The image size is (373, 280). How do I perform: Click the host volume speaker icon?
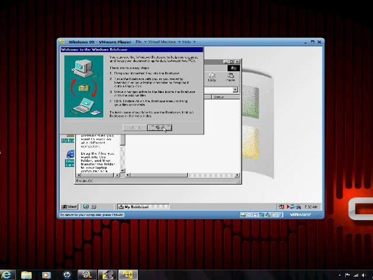(x=364, y=275)
